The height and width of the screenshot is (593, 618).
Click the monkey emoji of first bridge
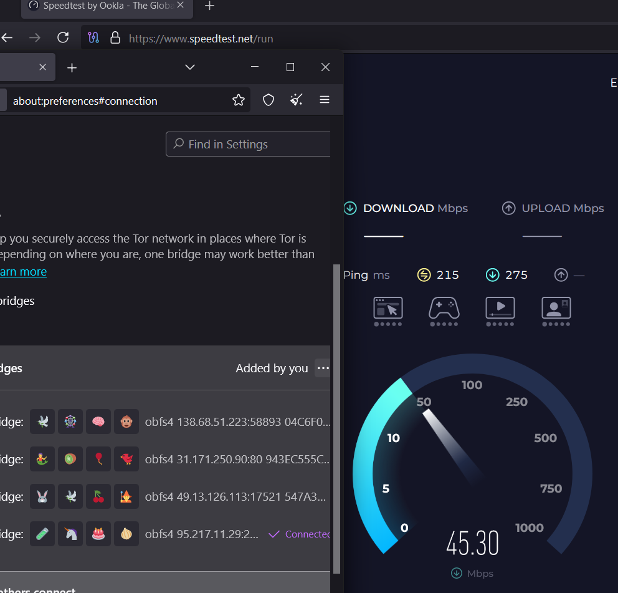click(126, 422)
